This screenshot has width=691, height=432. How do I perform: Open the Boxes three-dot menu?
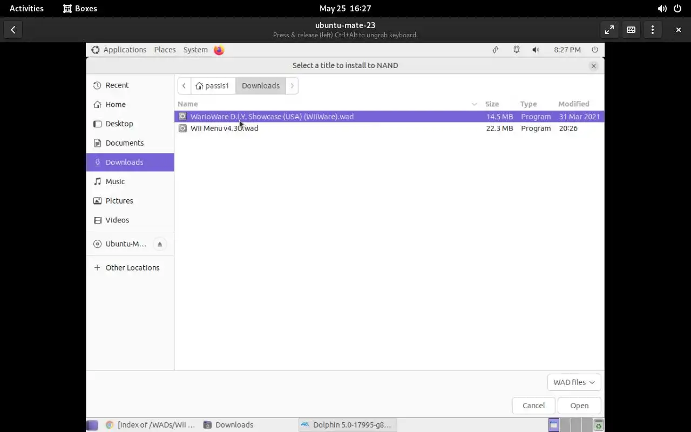point(653,30)
